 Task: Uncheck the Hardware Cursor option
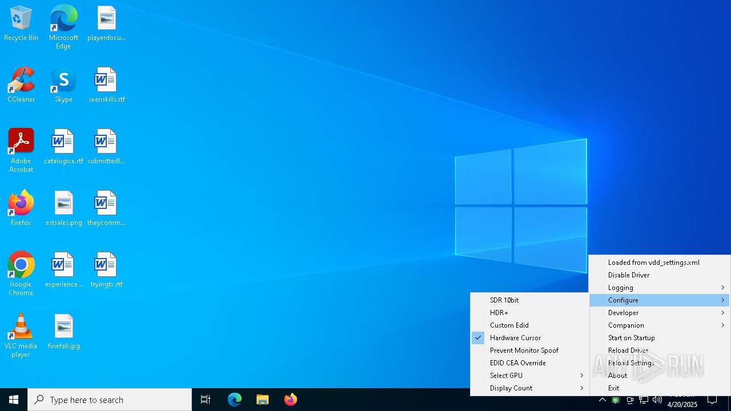(529, 338)
